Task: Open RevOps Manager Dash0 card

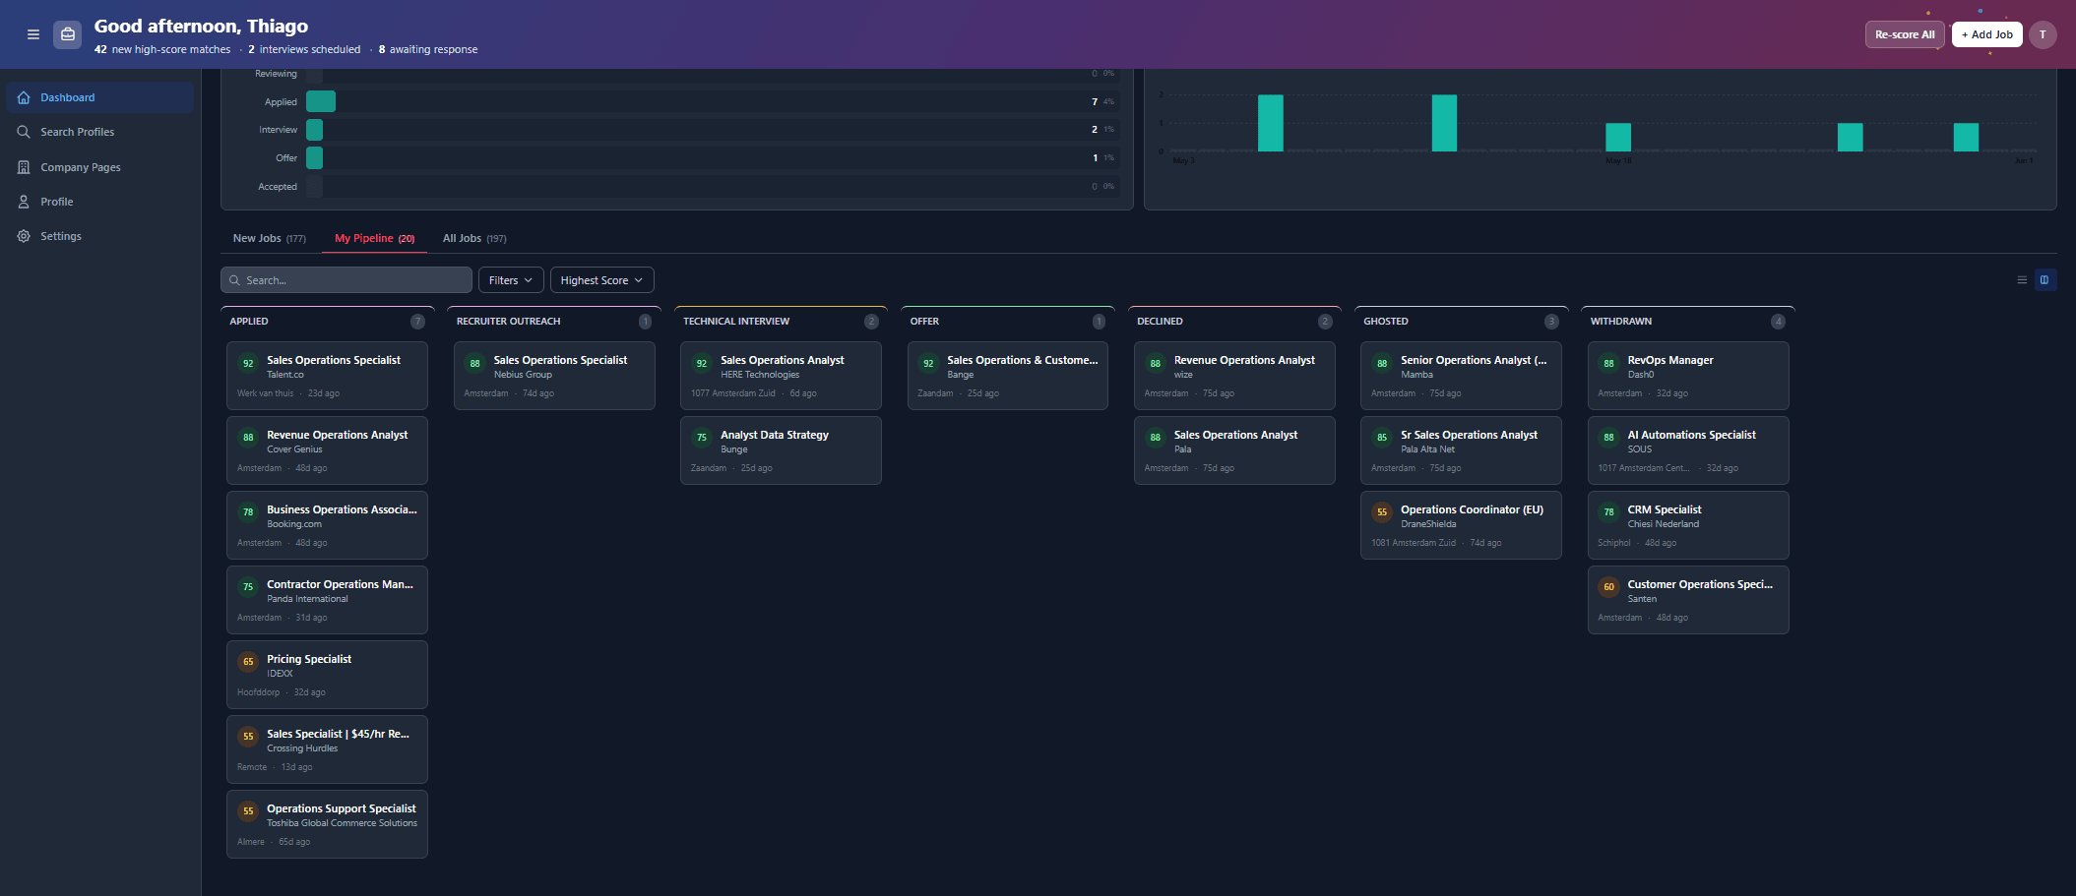Action: pos(1688,376)
